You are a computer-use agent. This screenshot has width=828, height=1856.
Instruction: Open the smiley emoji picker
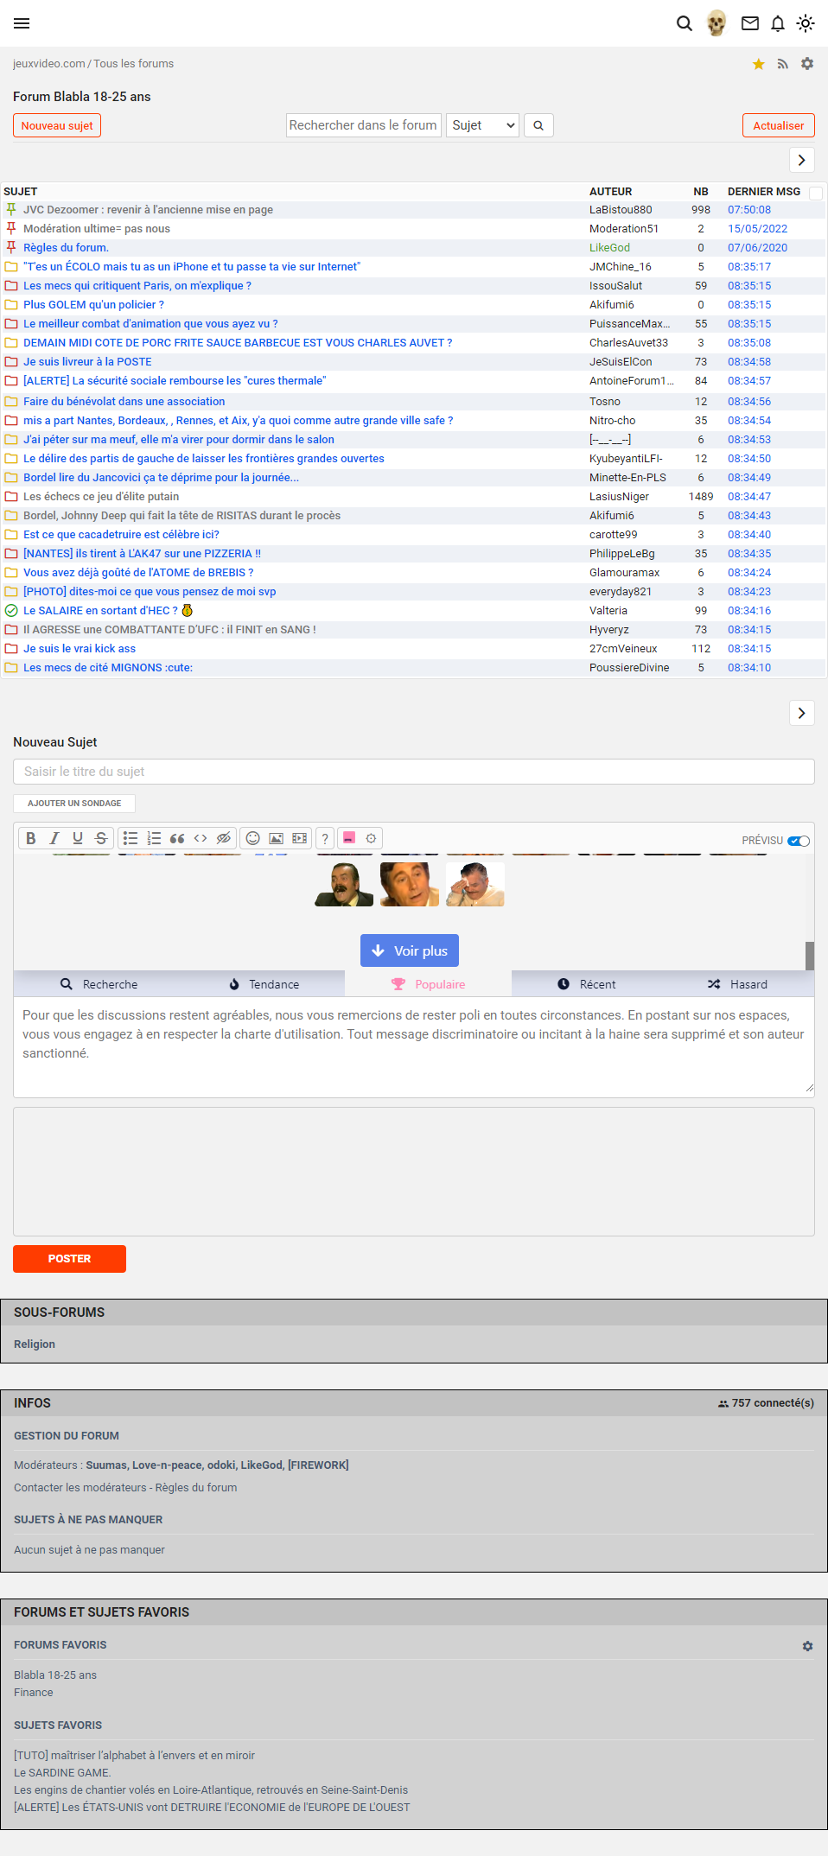tap(252, 838)
